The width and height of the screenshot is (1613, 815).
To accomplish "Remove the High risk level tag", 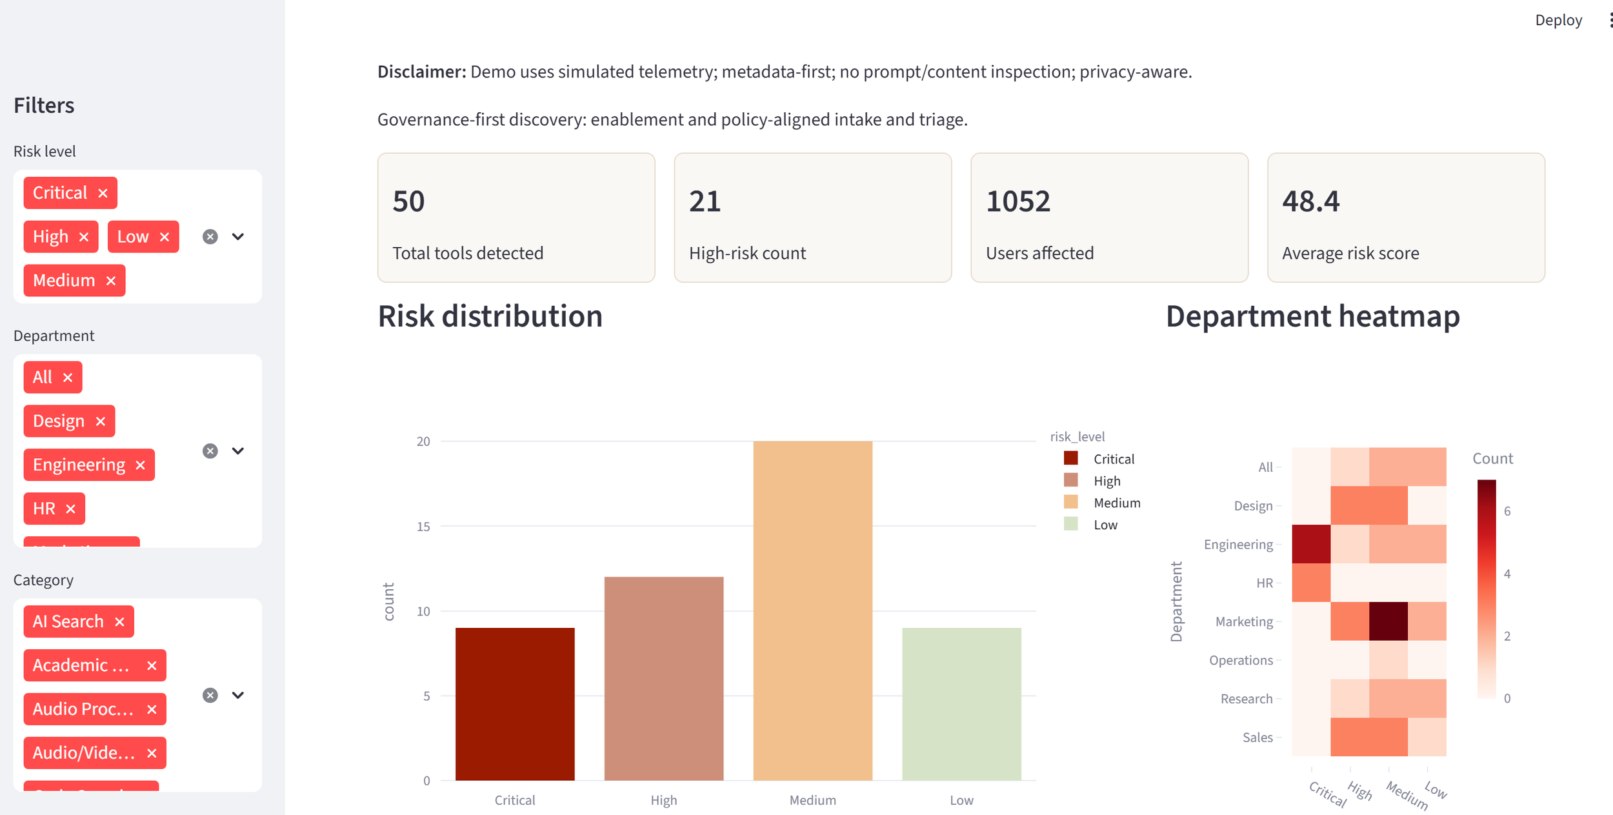I will click(x=84, y=237).
